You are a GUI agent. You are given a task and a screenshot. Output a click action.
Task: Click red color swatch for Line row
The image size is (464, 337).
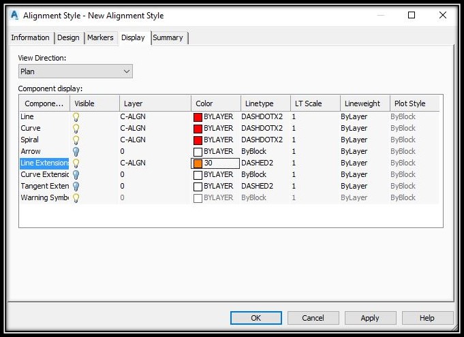(198, 117)
